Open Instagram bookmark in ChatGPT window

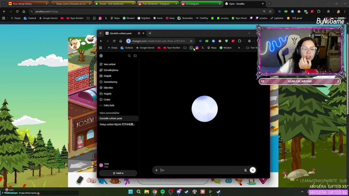click(197, 48)
